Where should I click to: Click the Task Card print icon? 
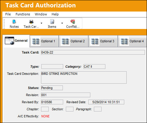click(x=31, y=24)
